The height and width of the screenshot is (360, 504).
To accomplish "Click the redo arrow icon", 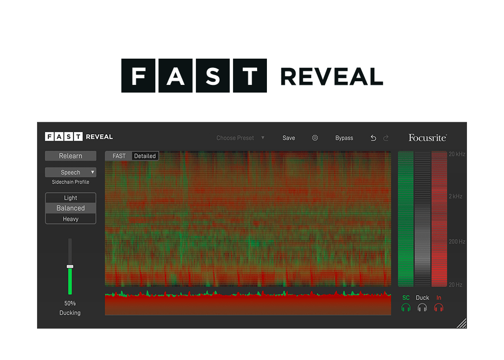I will 386,138.
